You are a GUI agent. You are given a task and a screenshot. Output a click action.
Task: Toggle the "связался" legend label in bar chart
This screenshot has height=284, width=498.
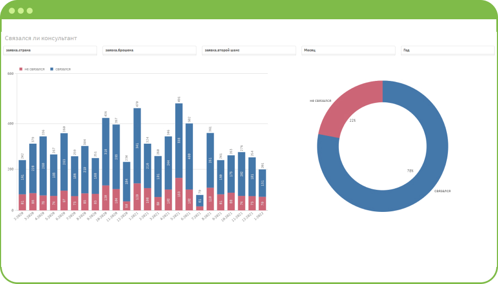[63, 69]
